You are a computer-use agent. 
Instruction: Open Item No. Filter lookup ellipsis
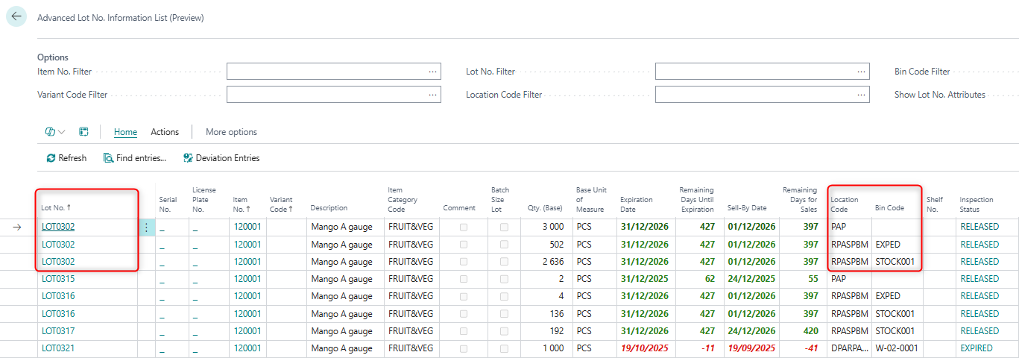pyautogui.click(x=432, y=72)
